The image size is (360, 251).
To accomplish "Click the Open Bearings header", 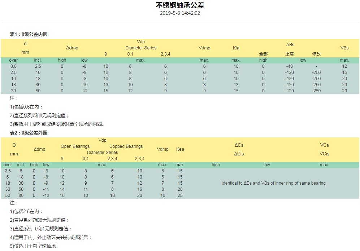I will (75, 146).
